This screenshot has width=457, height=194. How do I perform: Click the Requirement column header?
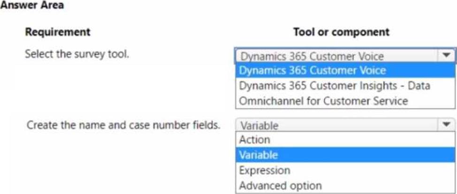[58, 32]
